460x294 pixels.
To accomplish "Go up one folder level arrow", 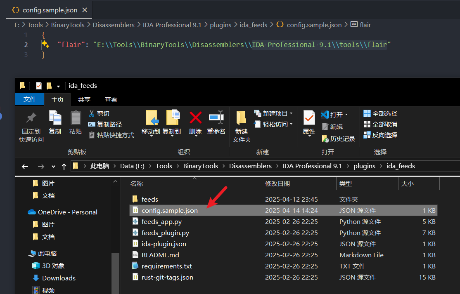I will pos(64,167).
